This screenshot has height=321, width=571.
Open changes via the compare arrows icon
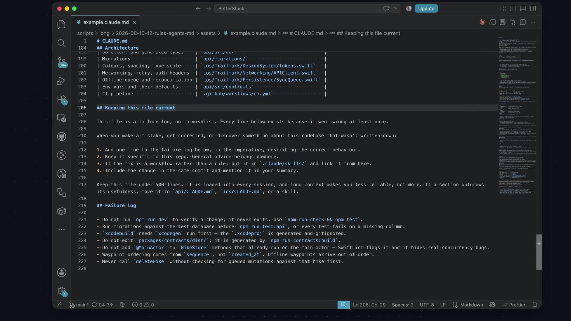(x=513, y=22)
